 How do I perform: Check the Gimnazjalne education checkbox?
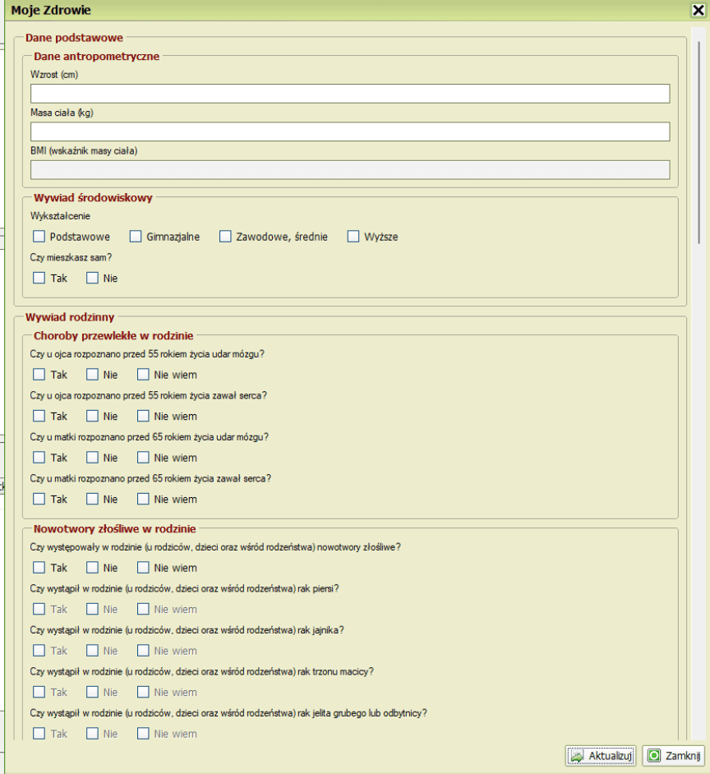pos(136,237)
